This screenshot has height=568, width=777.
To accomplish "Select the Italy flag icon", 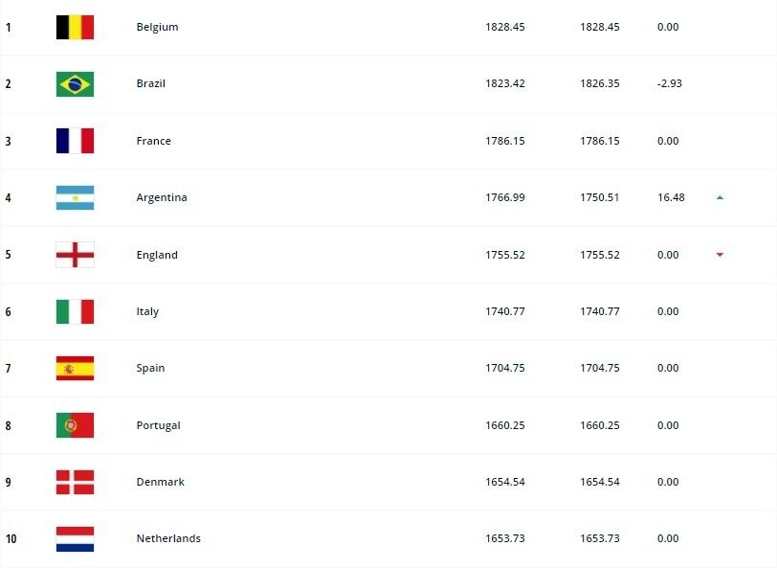I will (75, 311).
